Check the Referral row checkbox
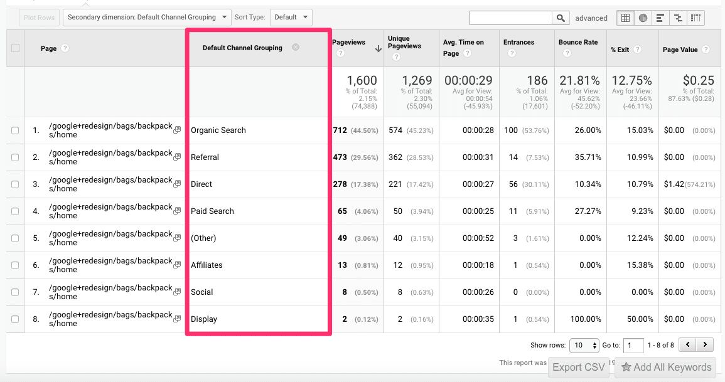 tap(15, 157)
